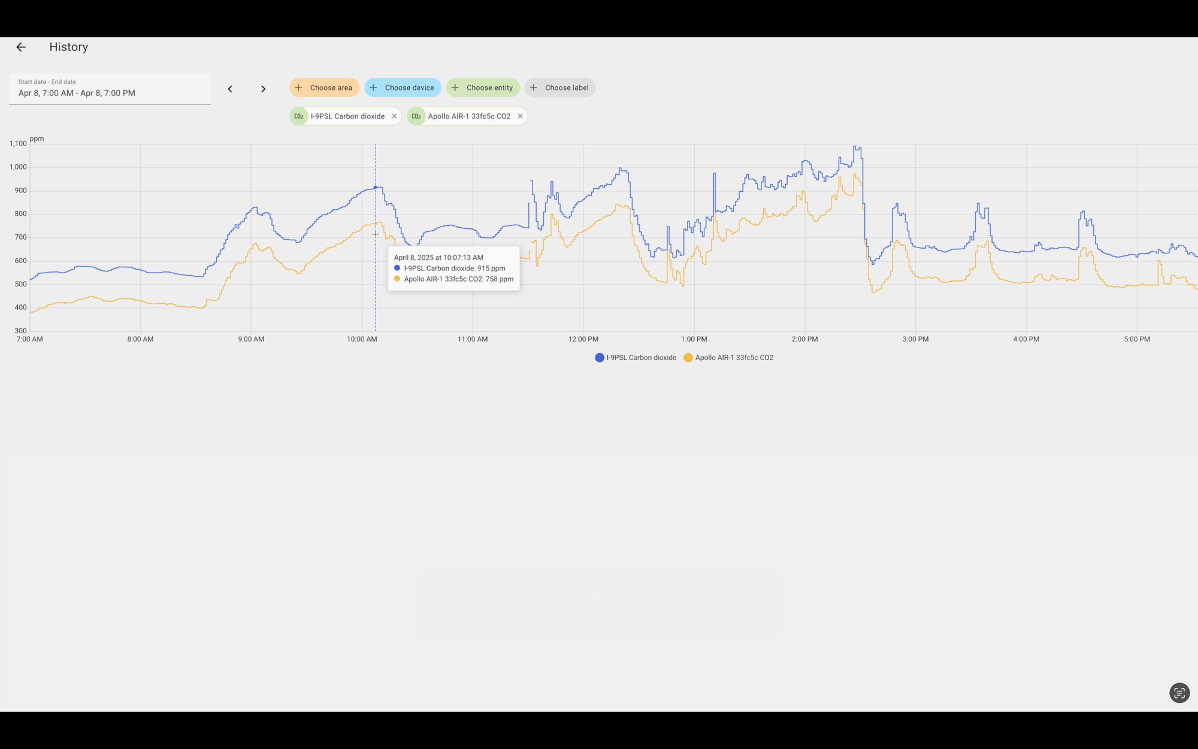Click CO2 icon on I-9PSL chip

click(299, 116)
